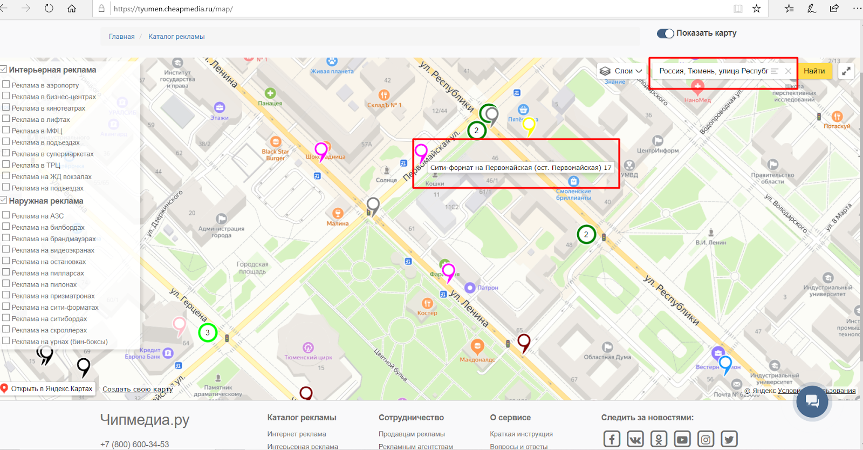
Task: Open the Facebook social icon
Action: 612,439
